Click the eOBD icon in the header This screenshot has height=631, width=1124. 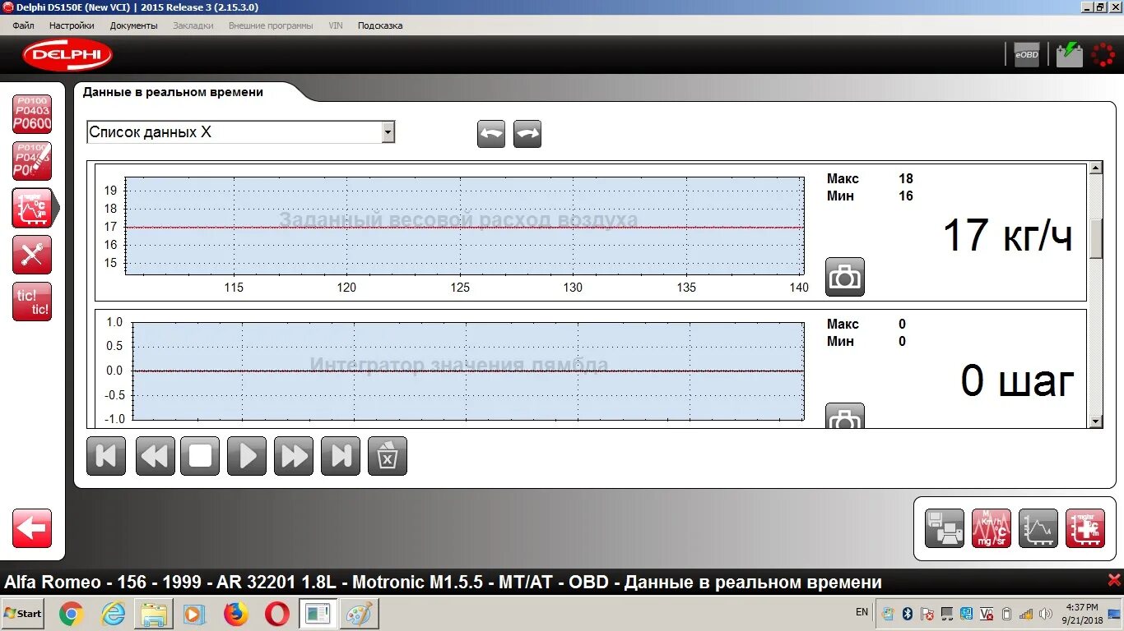click(1027, 55)
